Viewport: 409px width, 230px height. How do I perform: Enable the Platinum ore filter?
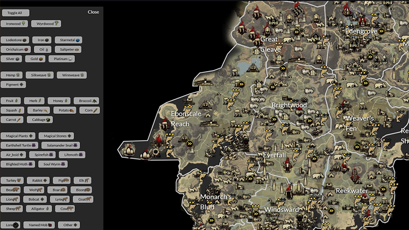pyautogui.click(x=61, y=59)
